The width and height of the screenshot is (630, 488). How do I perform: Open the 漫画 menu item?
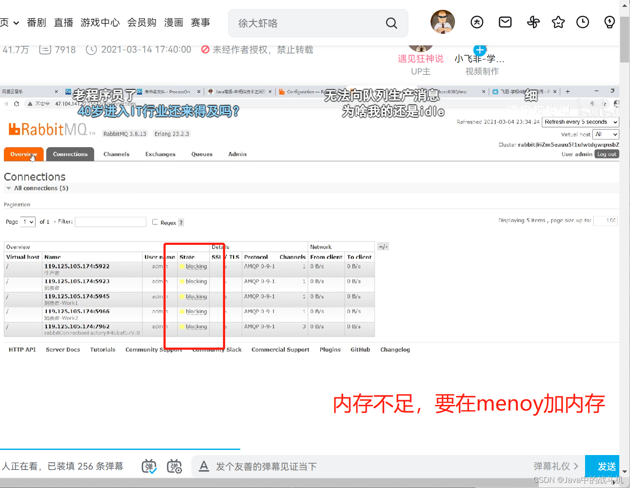174,22
